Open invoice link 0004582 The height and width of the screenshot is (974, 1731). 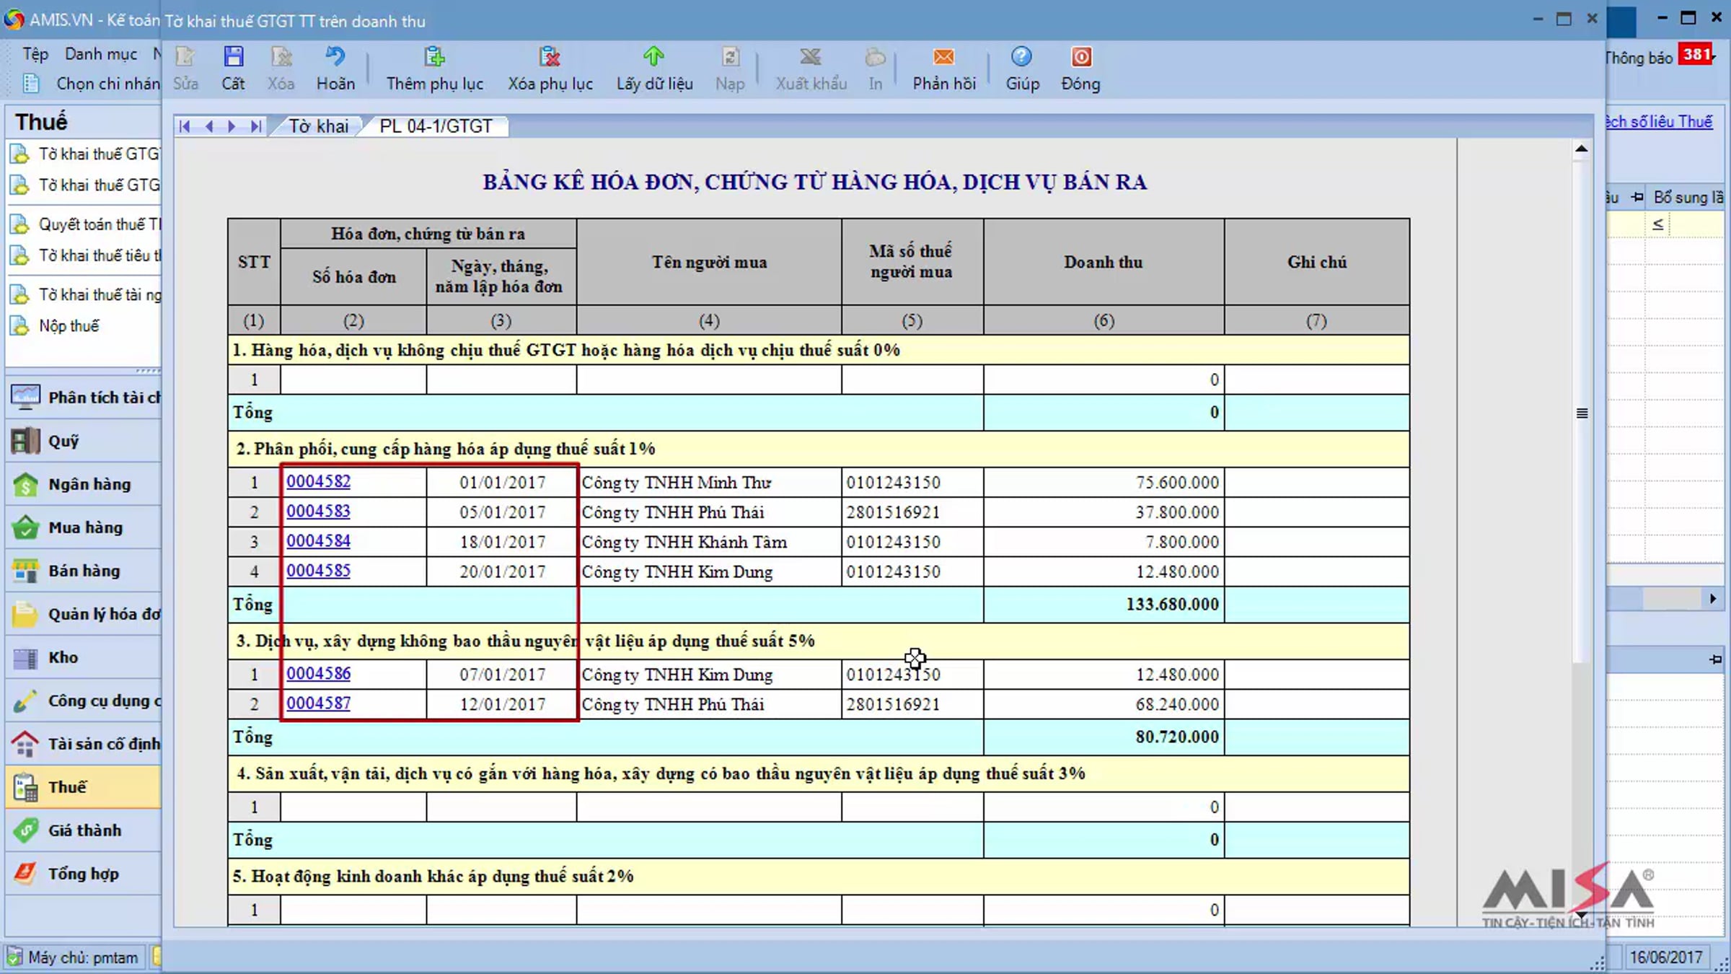318,481
